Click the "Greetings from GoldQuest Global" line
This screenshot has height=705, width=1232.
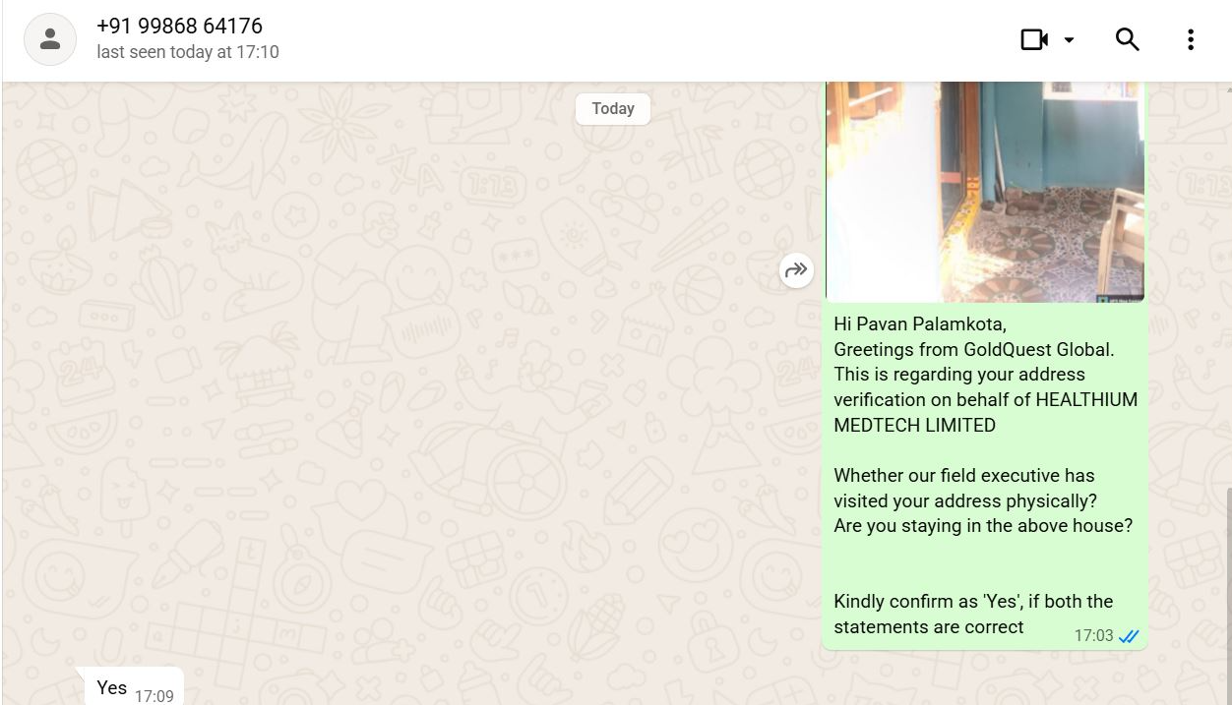pyautogui.click(x=973, y=349)
